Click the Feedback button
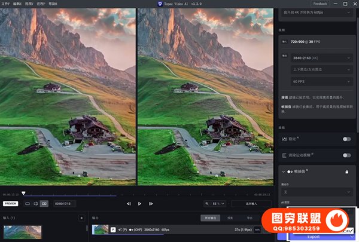359x242 pixels. 320,4
